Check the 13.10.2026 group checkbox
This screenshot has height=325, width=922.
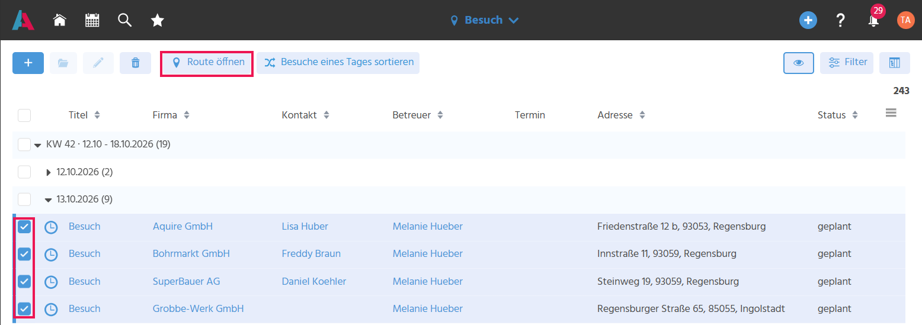pos(24,199)
